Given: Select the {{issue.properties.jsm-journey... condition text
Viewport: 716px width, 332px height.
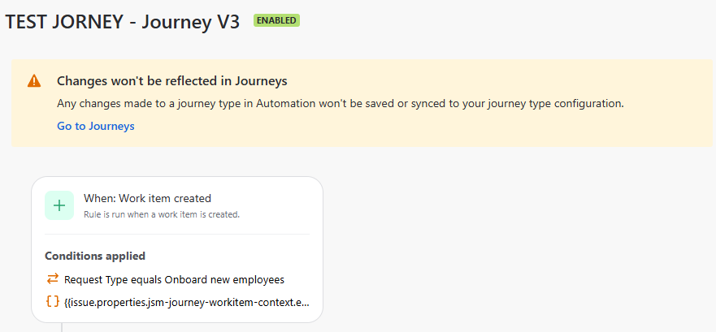Looking at the screenshot, I should [x=187, y=302].
